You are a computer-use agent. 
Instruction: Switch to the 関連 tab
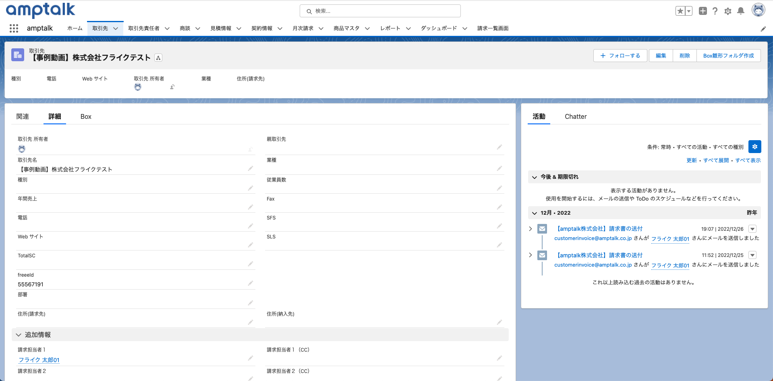point(23,116)
